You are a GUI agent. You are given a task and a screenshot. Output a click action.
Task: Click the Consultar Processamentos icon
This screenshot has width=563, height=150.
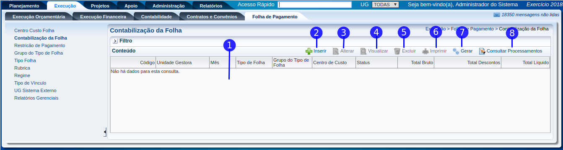[x=482, y=51]
